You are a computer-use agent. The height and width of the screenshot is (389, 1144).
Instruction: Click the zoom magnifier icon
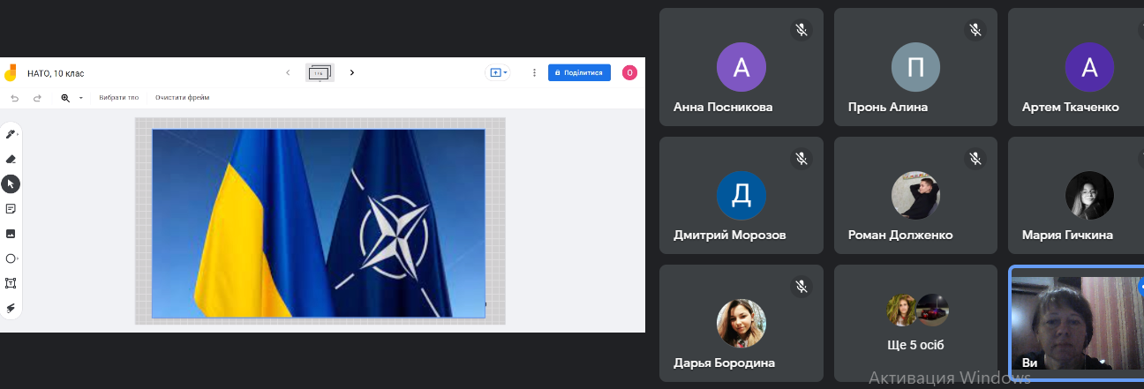[65, 98]
